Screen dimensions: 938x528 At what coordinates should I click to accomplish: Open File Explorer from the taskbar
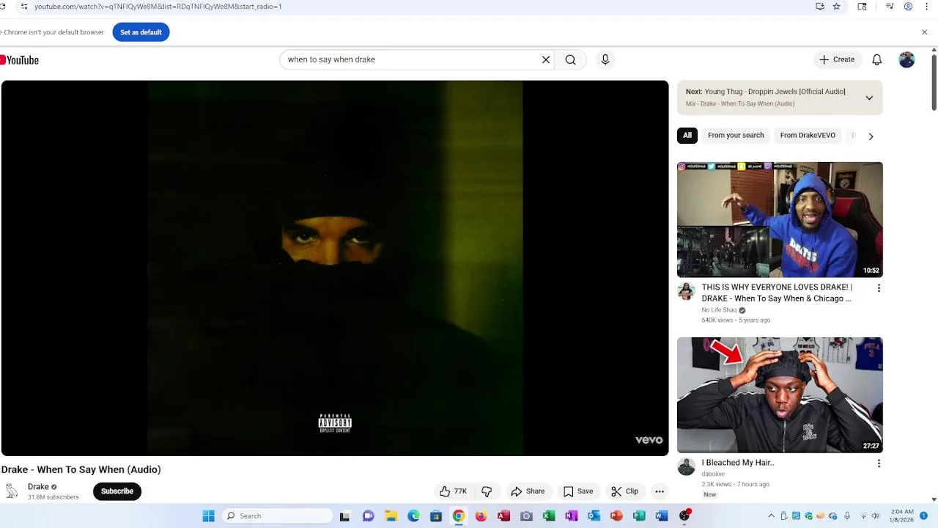click(x=391, y=516)
